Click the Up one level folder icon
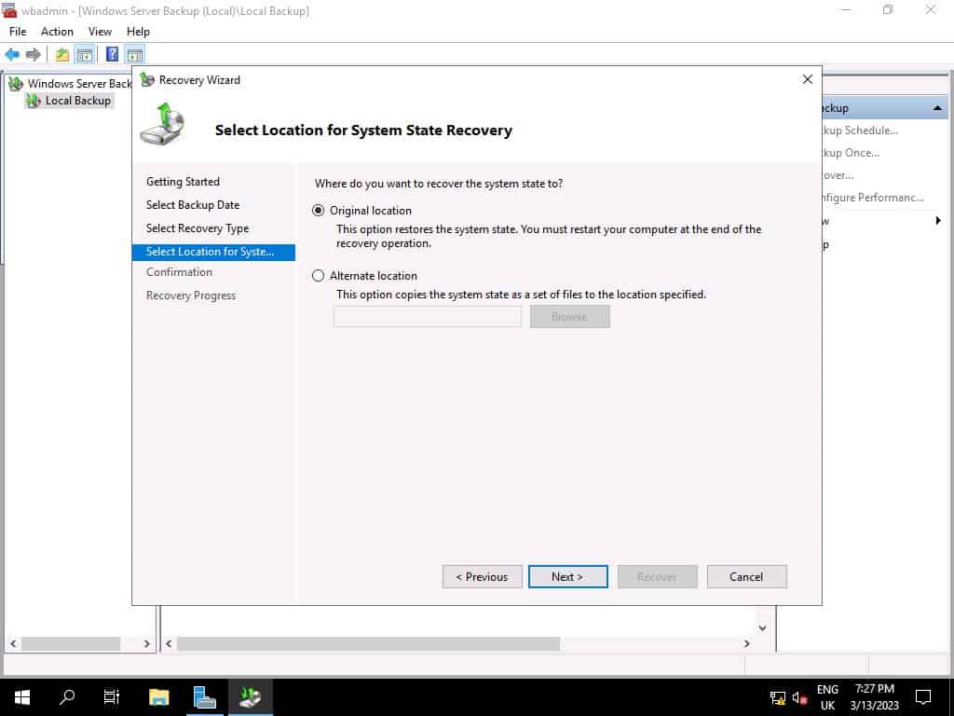Screen dimensions: 954x716 click(62, 55)
